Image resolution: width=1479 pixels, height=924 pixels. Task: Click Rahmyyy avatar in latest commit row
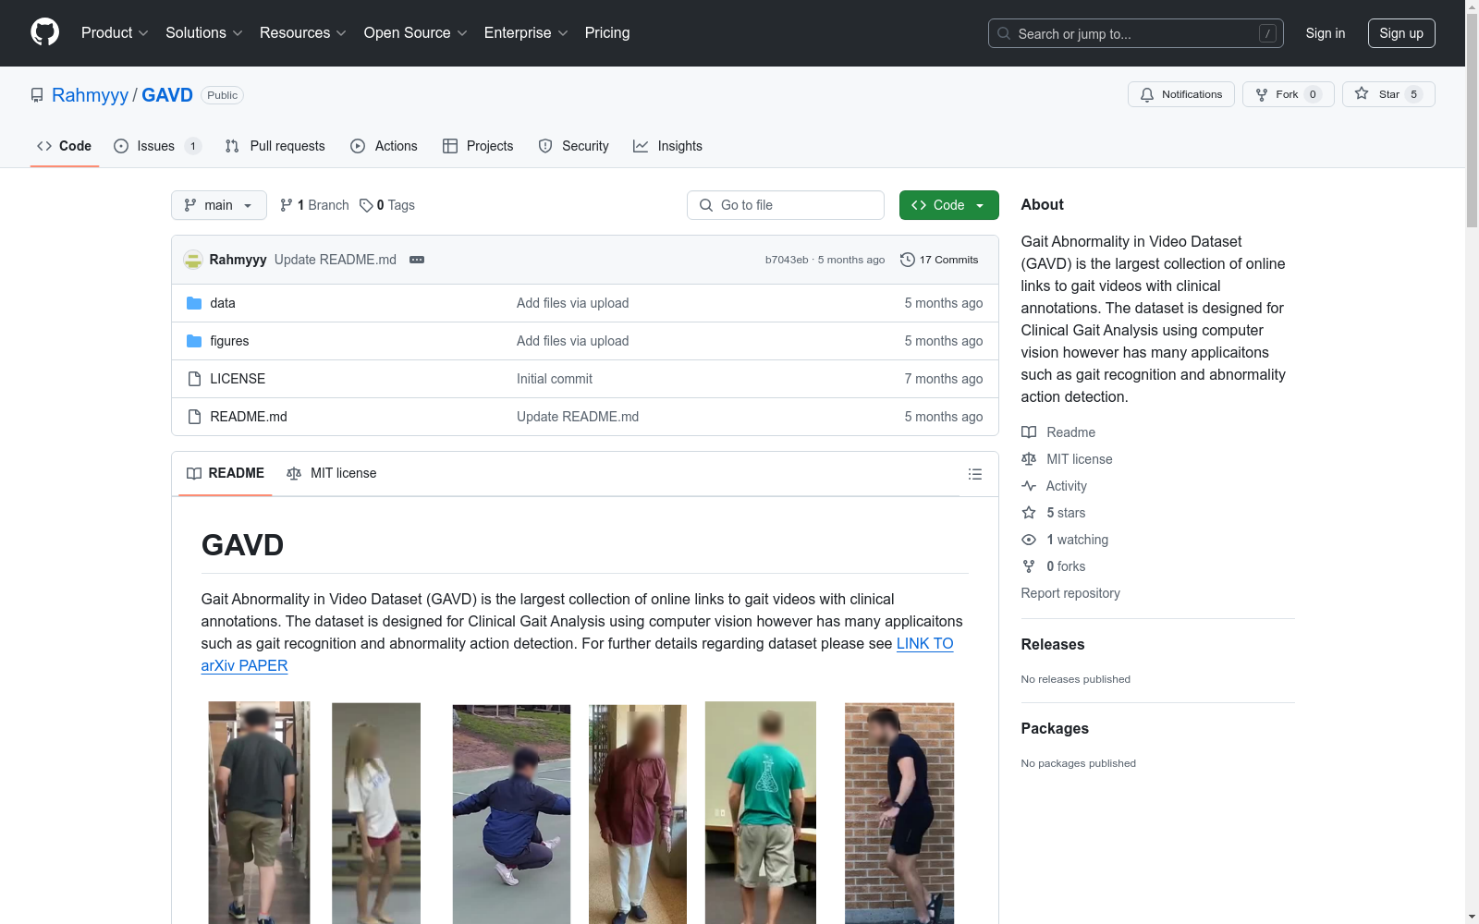pos(193,260)
